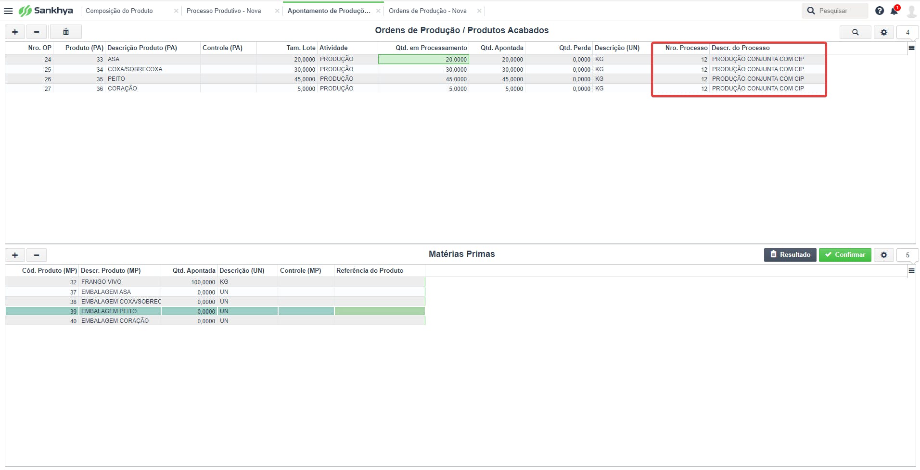This screenshot has width=920, height=470.
Task: Close the Processo Produtivo - Nova tab
Action: tap(277, 11)
